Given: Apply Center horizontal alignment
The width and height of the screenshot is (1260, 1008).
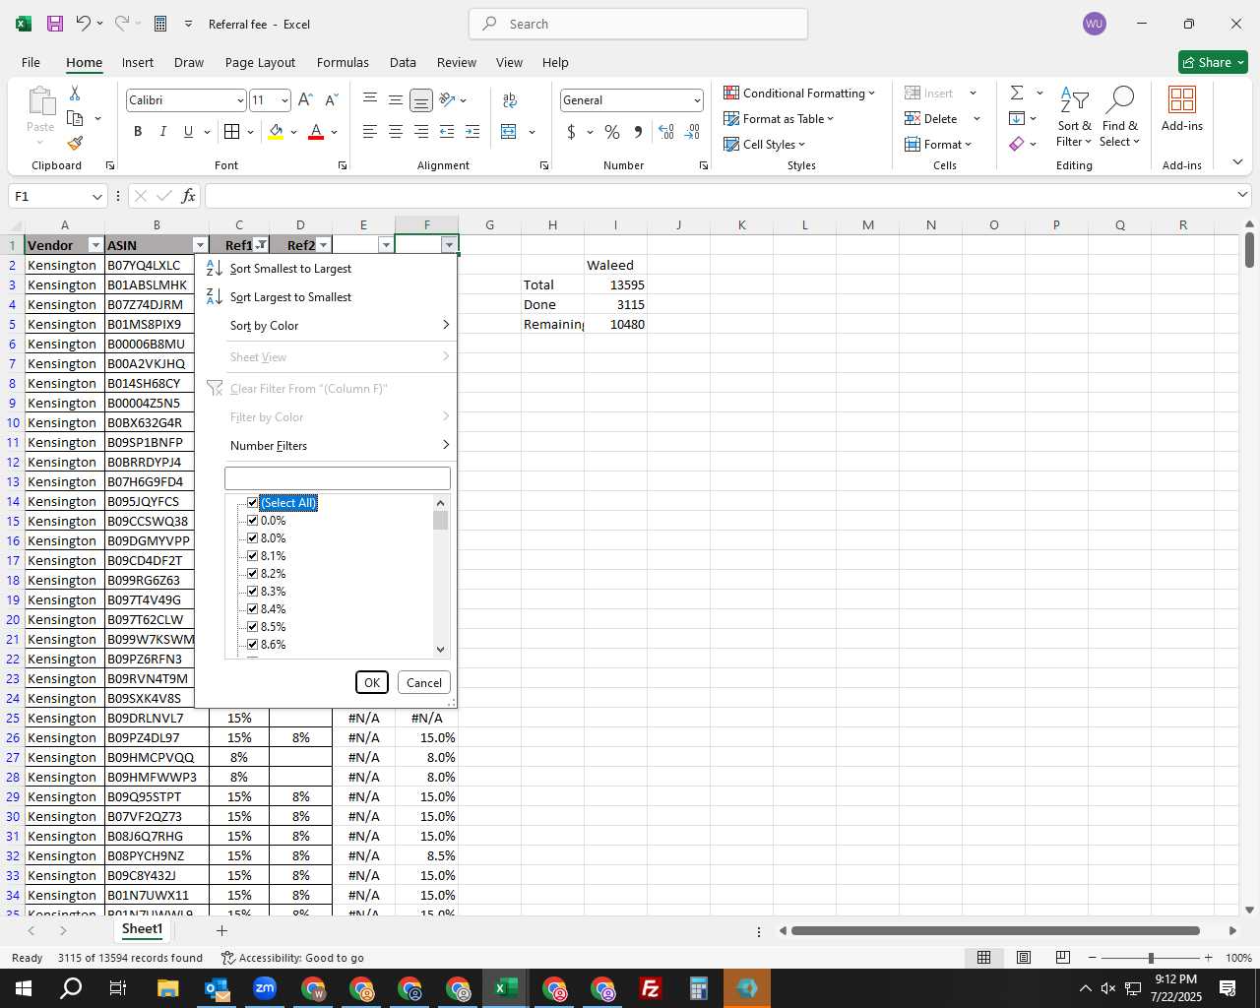Looking at the screenshot, I should pos(395,132).
